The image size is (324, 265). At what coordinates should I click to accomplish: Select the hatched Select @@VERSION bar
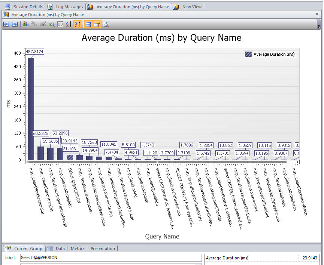point(70,157)
